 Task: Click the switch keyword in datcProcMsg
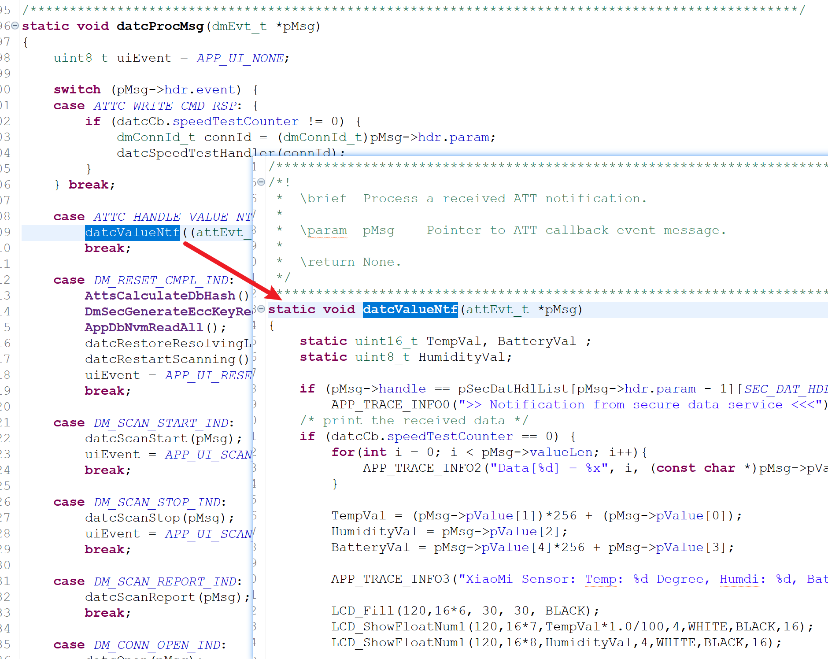[77, 90]
